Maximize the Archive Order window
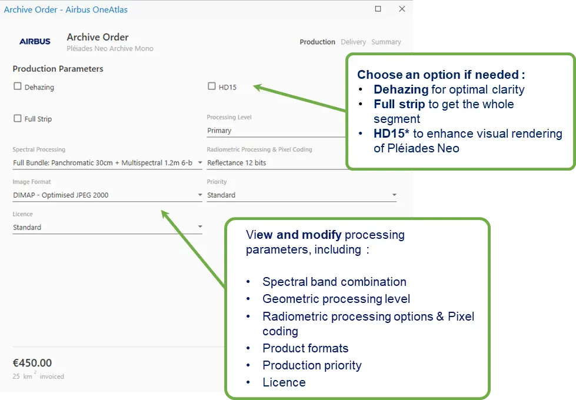Viewport: 576px width, 400px height. [378, 9]
